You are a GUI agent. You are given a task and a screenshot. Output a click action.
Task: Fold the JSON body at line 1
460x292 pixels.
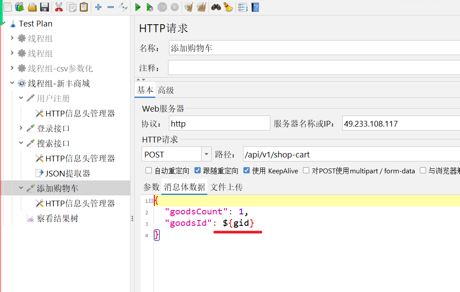point(151,201)
